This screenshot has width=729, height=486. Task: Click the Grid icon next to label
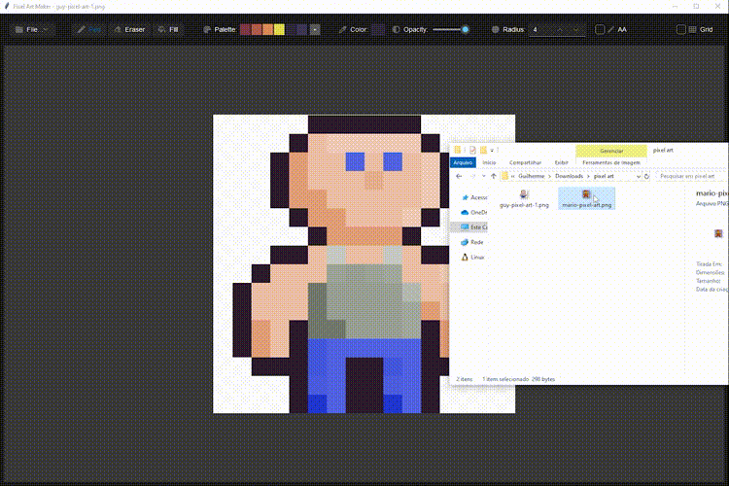point(693,29)
